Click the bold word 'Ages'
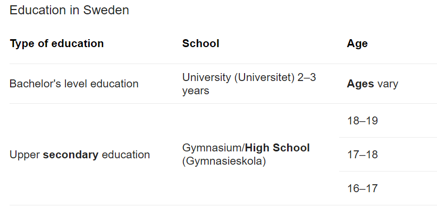Viewport: 437px width, 207px height. tap(360, 84)
